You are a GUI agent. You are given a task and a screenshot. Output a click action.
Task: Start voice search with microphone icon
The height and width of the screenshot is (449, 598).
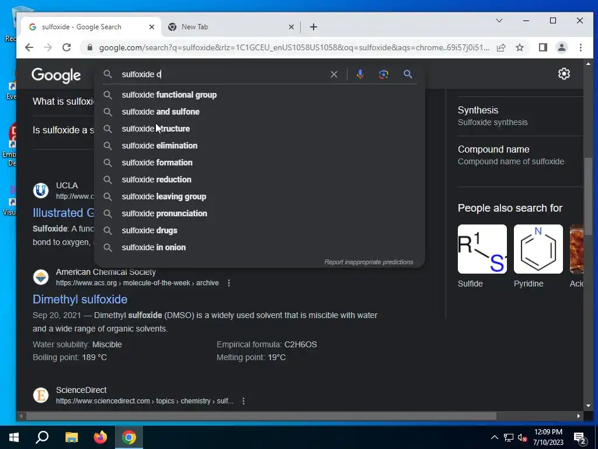coord(360,74)
